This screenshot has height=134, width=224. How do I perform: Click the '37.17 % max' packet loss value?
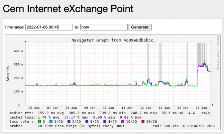76,117
